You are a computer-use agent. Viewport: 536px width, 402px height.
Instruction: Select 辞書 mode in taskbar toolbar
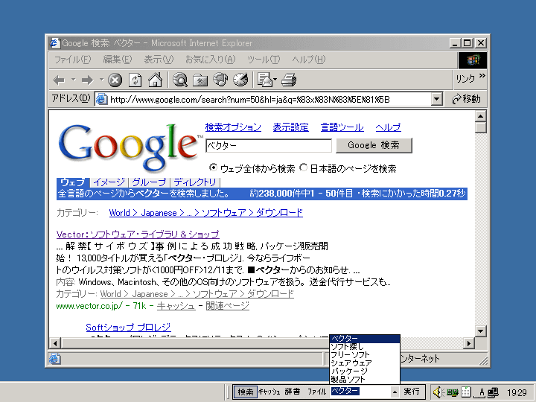[293, 392]
